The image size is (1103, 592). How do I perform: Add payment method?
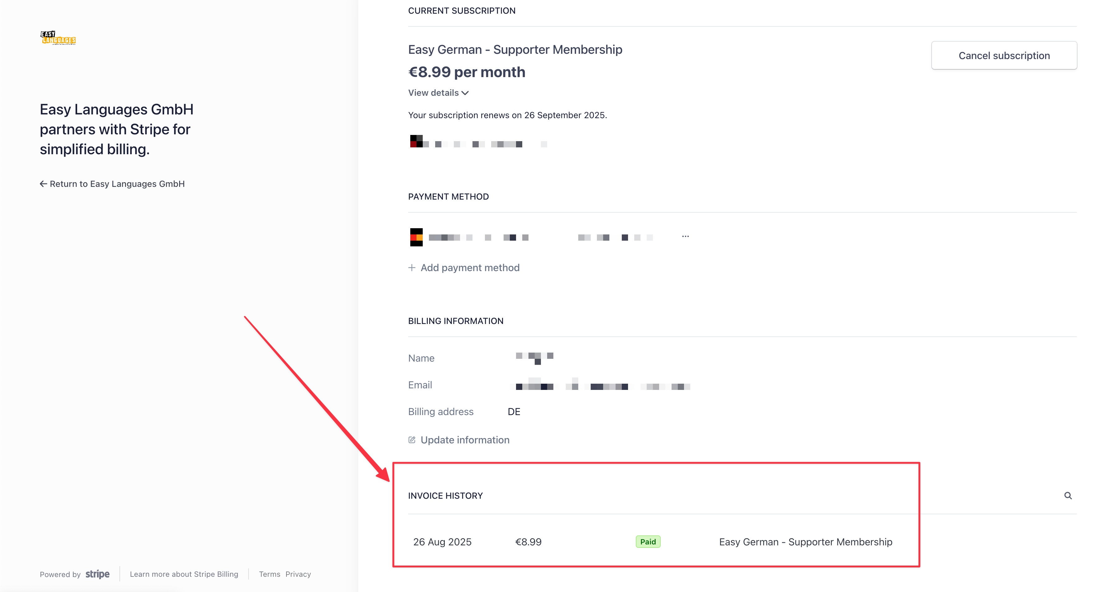[464, 268]
